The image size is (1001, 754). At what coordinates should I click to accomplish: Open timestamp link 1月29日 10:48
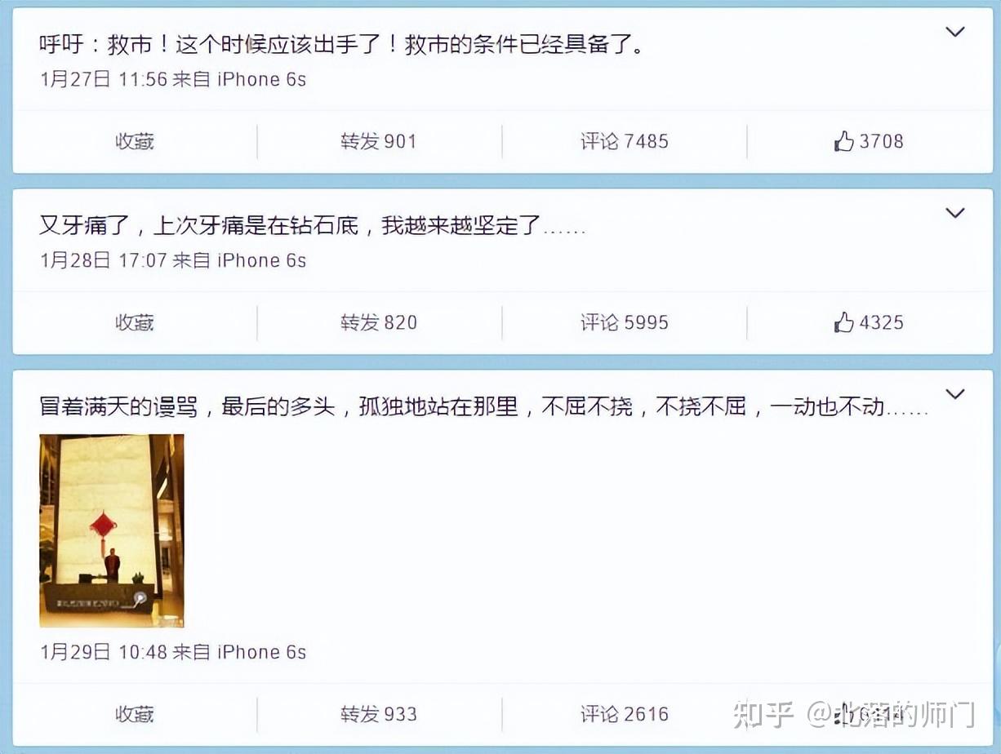tap(104, 652)
